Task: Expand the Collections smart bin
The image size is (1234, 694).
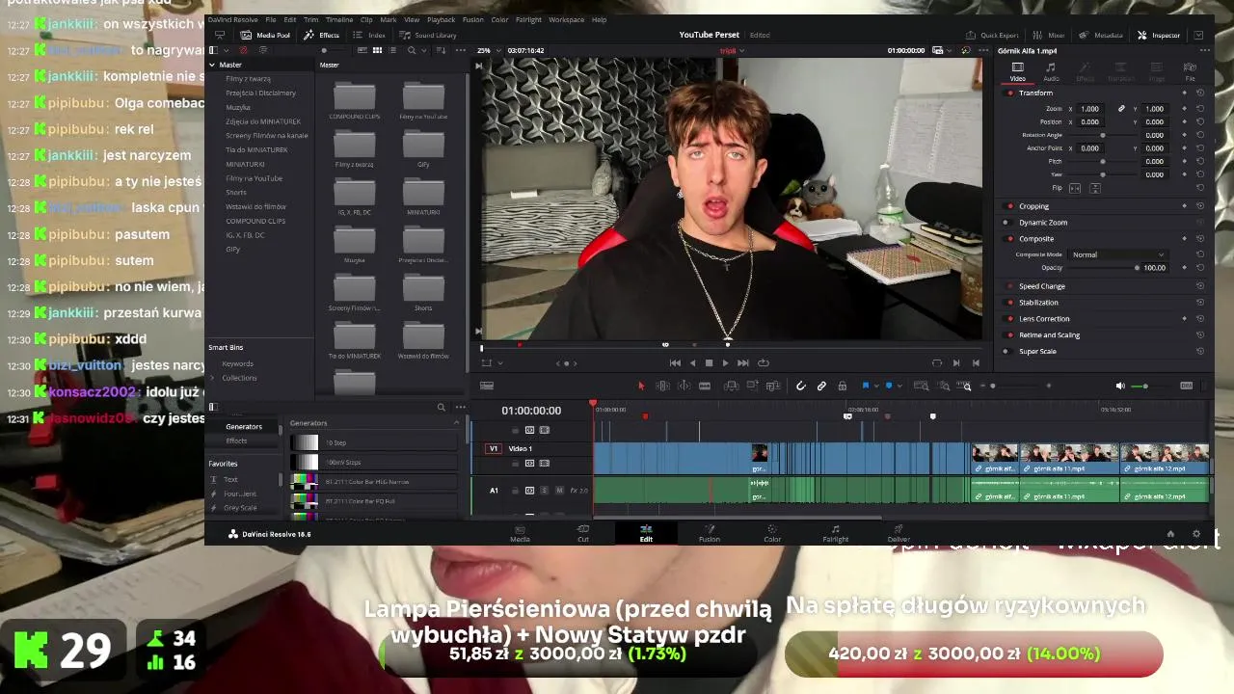Action: coord(213,378)
